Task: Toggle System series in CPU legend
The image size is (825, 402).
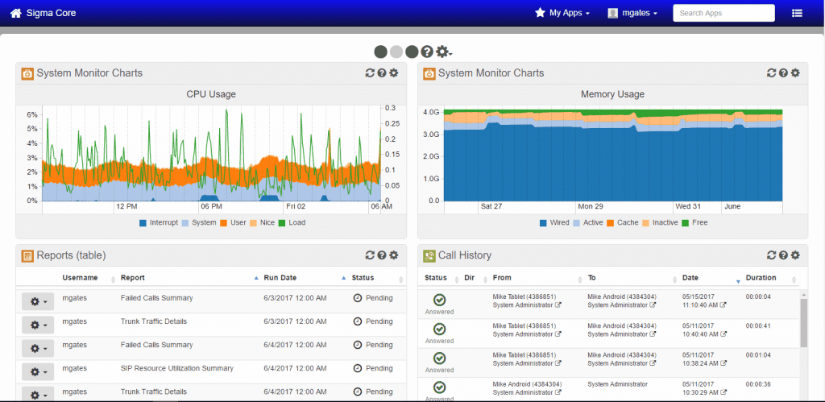Action: point(199,222)
